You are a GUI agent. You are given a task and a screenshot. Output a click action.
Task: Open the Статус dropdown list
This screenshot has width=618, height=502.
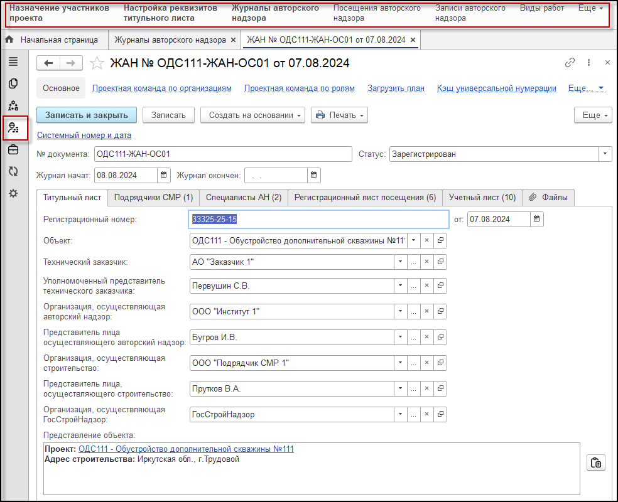605,154
